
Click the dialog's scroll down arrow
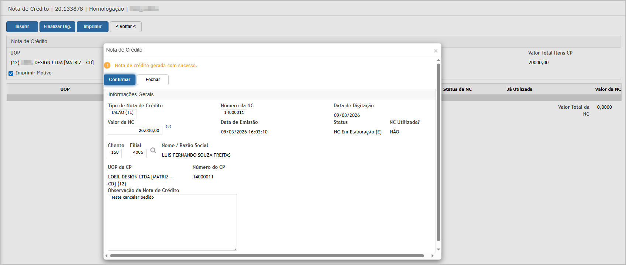click(x=438, y=250)
